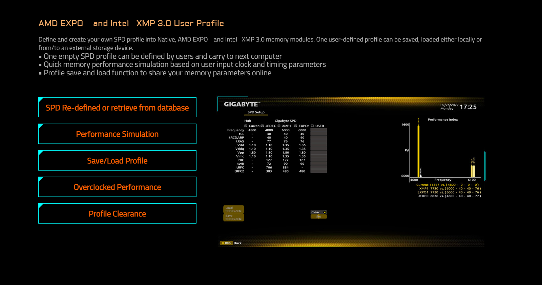Click the JEDEC white marker on chart

[x=421, y=176]
